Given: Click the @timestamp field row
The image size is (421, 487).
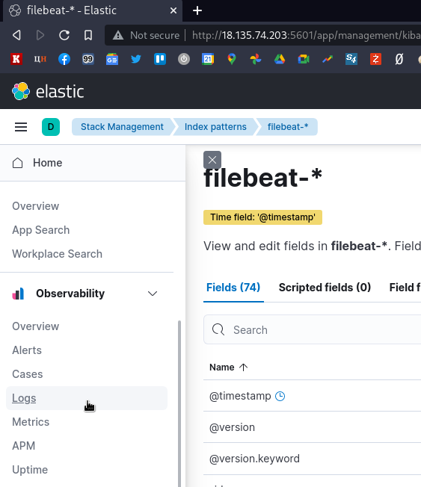Looking at the screenshot, I should pos(312,396).
